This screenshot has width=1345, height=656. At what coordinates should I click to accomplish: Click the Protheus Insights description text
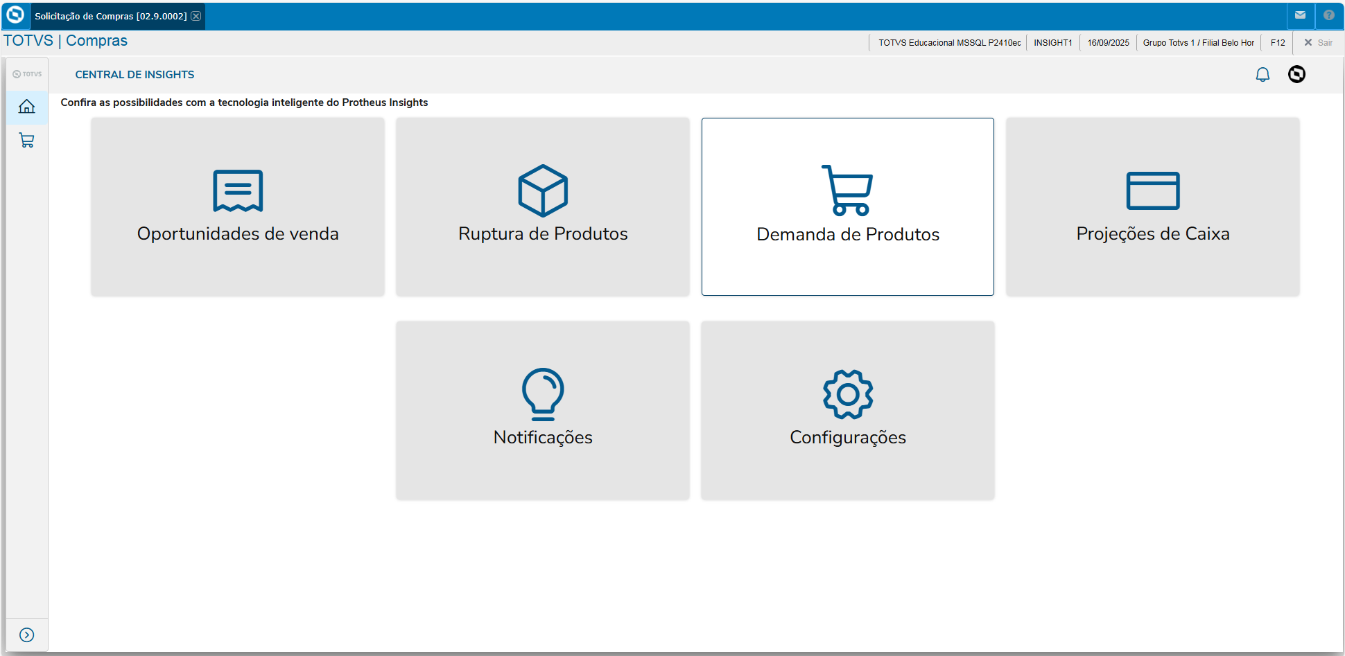(x=244, y=103)
